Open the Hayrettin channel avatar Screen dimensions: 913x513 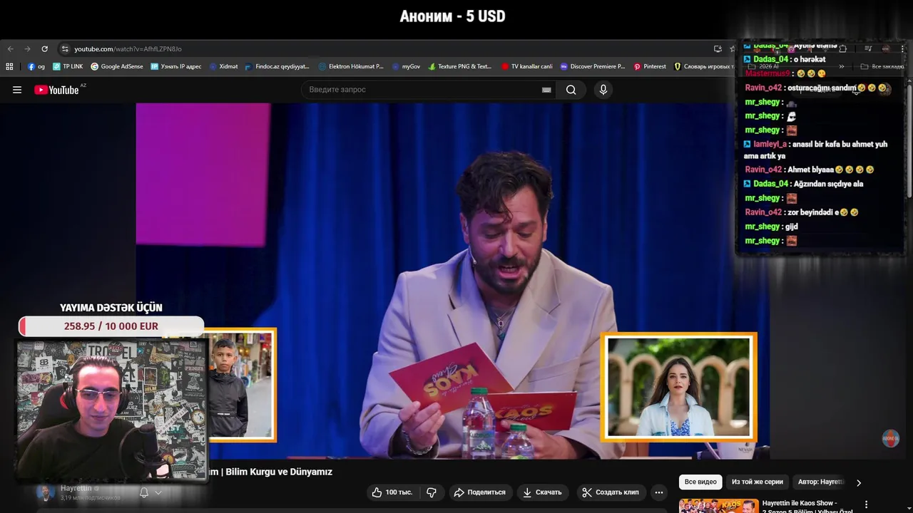click(x=46, y=492)
